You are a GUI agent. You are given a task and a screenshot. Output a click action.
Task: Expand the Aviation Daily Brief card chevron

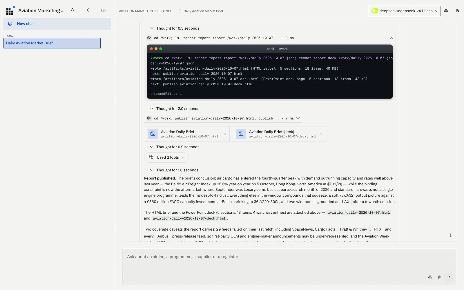pos(224,134)
